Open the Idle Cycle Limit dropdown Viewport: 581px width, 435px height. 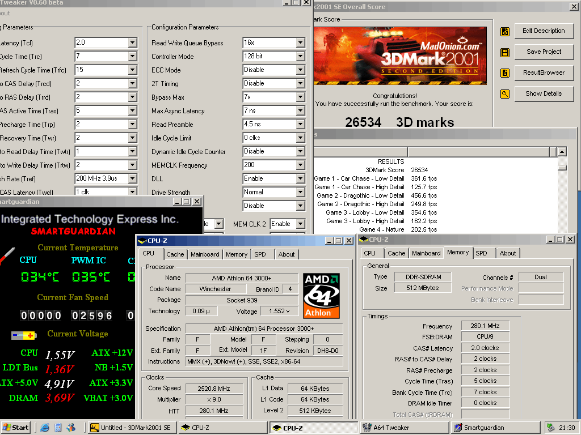point(301,138)
